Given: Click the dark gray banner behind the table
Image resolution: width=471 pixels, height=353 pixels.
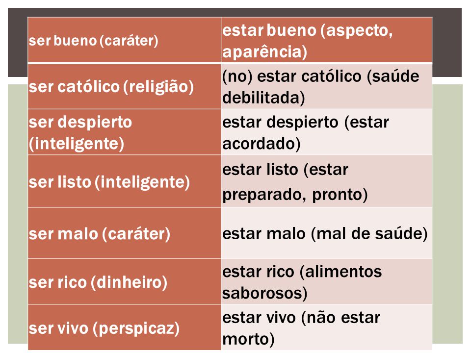Looking at the screenshot, I should [x=18, y=42].
